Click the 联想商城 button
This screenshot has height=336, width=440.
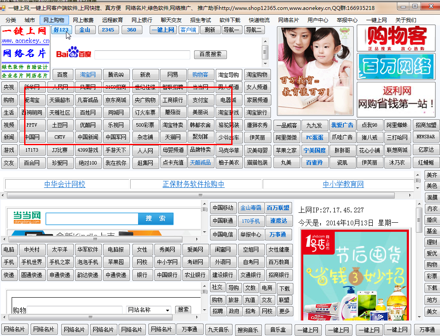pos(397,150)
